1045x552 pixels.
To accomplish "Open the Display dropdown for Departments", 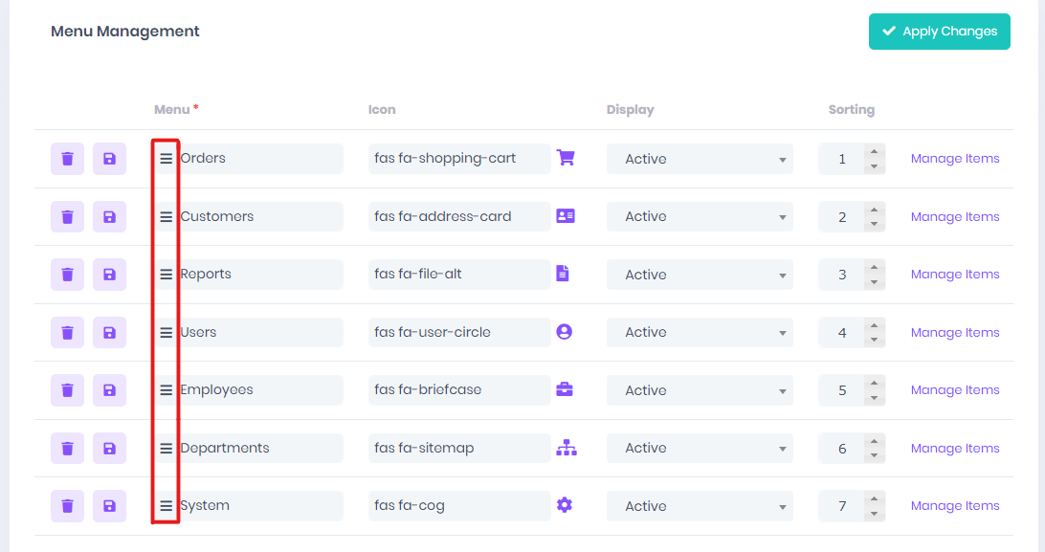I will tap(700, 448).
